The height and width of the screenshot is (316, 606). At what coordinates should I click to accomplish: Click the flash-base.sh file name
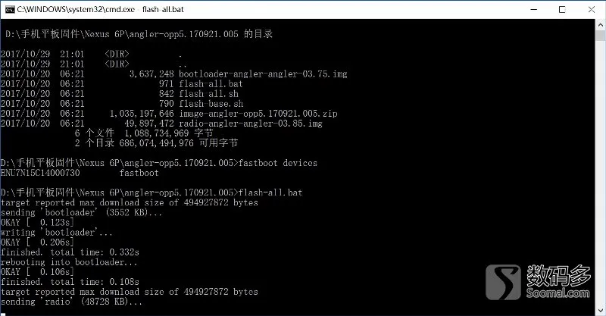coord(211,104)
